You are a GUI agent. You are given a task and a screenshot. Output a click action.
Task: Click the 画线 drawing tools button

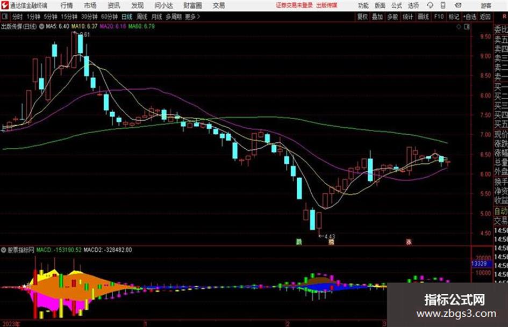(x=423, y=17)
